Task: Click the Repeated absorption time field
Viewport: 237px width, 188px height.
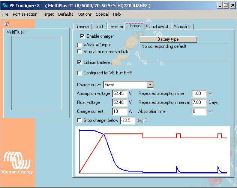Action: pos(199,93)
